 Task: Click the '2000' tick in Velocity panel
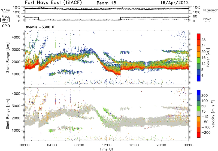coord(16,118)
